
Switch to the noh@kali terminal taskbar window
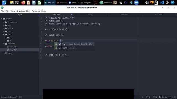[x=87, y=2]
